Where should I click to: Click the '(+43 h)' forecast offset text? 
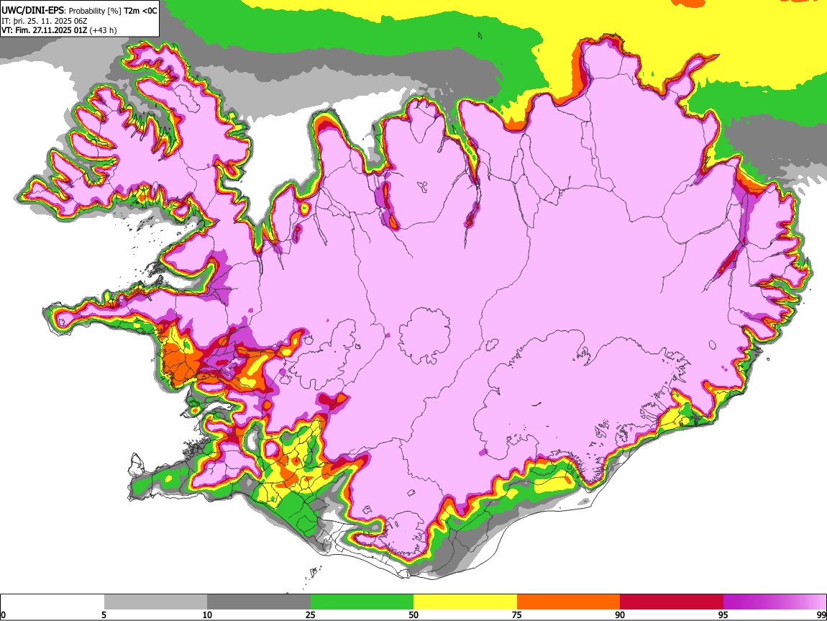104,31
